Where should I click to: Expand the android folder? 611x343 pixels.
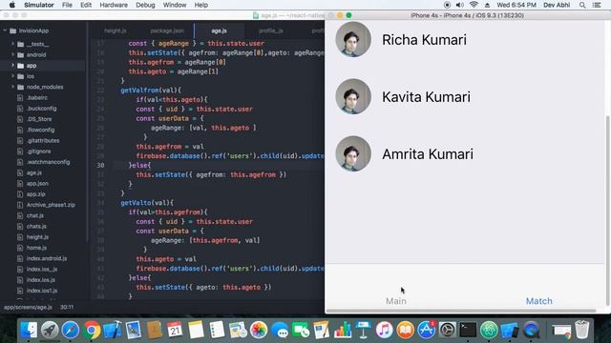[x=12, y=55]
